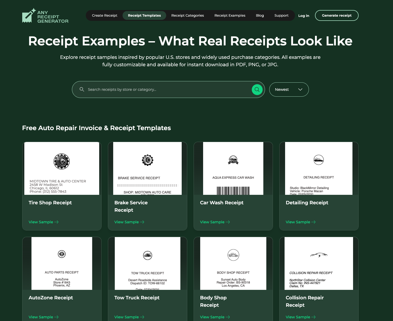This screenshot has height=321, width=393.
Task: Click the Body Shop Receipt preview heading
Action: 233,273
